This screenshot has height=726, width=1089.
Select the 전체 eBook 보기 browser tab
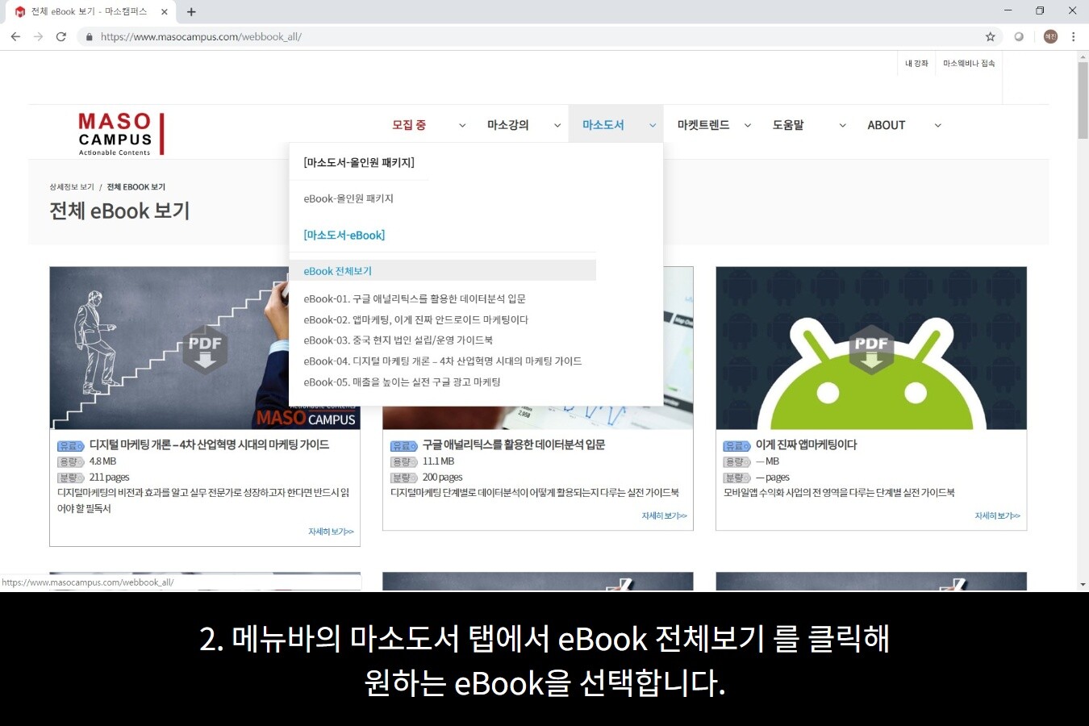89,11
